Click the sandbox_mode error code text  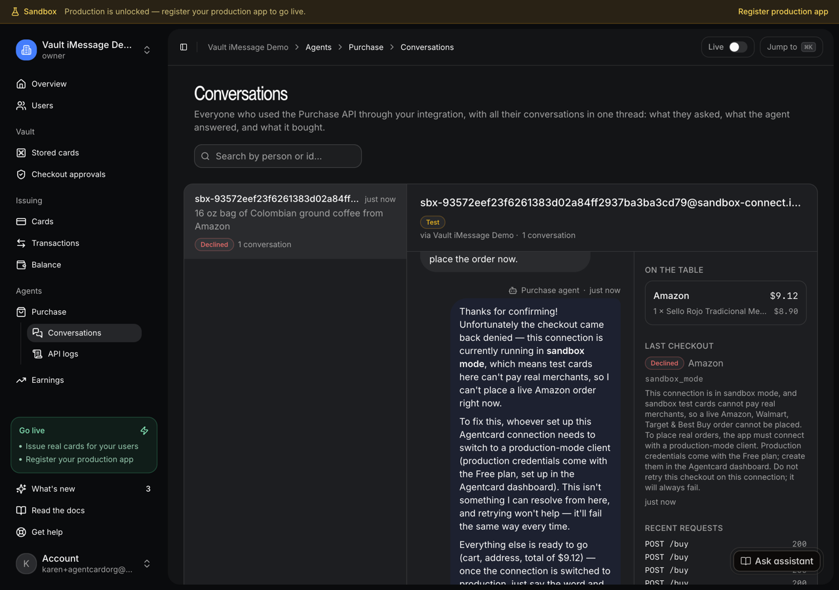(674, 379)
